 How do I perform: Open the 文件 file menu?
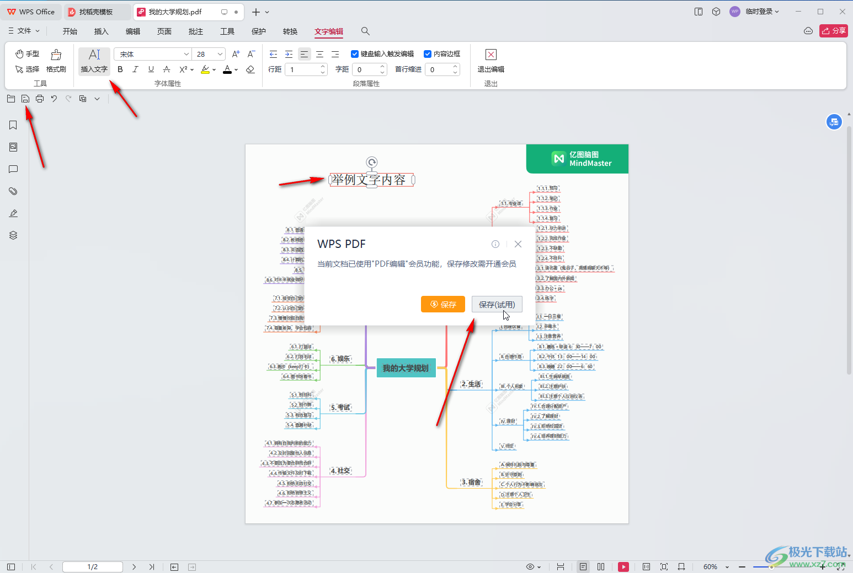click(24, 31)
